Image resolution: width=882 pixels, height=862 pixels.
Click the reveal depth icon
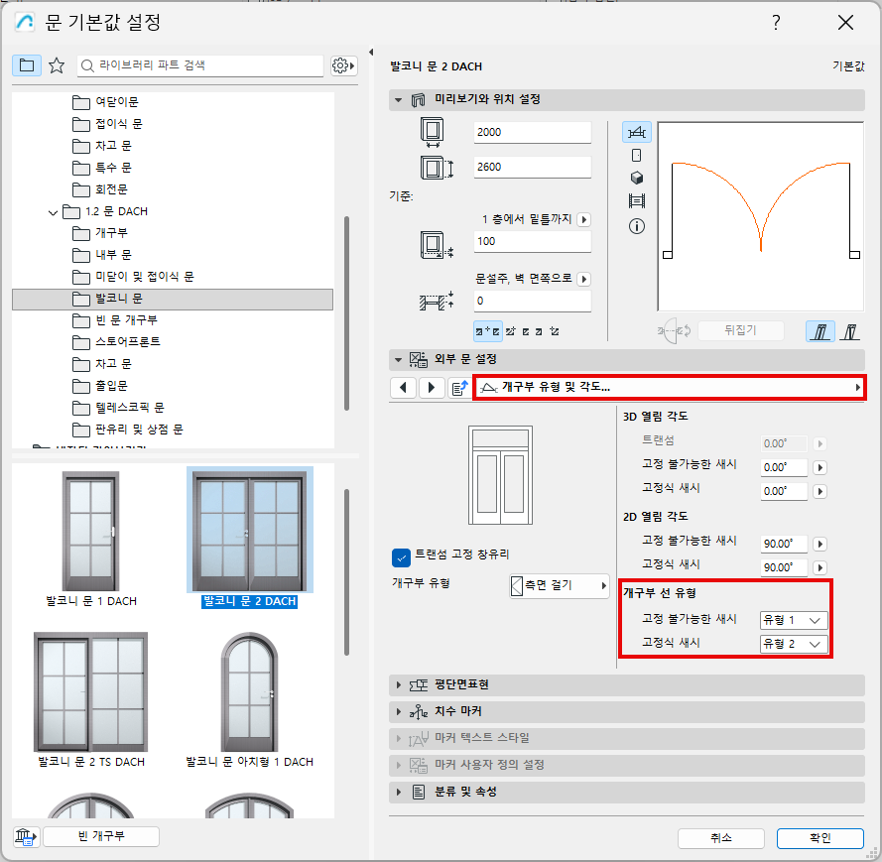[x=438, y=302]
